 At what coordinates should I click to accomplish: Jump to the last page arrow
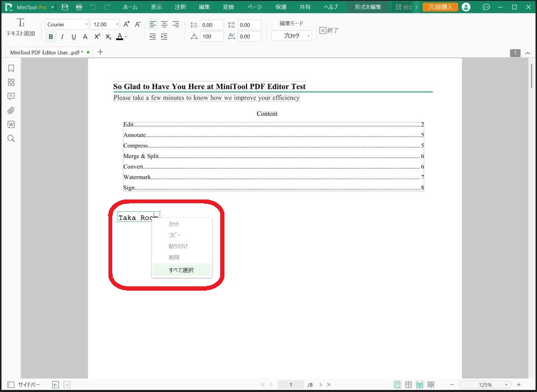coord(329,385)
